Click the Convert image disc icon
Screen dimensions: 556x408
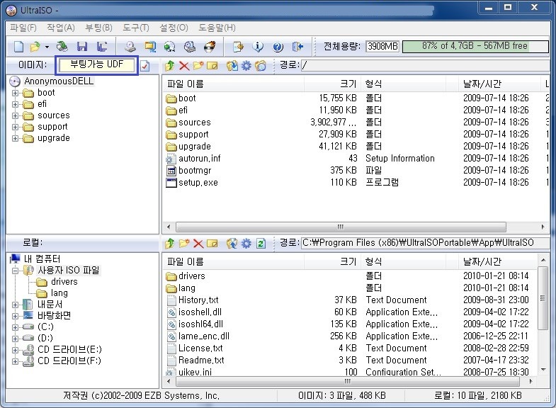click(169, 47)
